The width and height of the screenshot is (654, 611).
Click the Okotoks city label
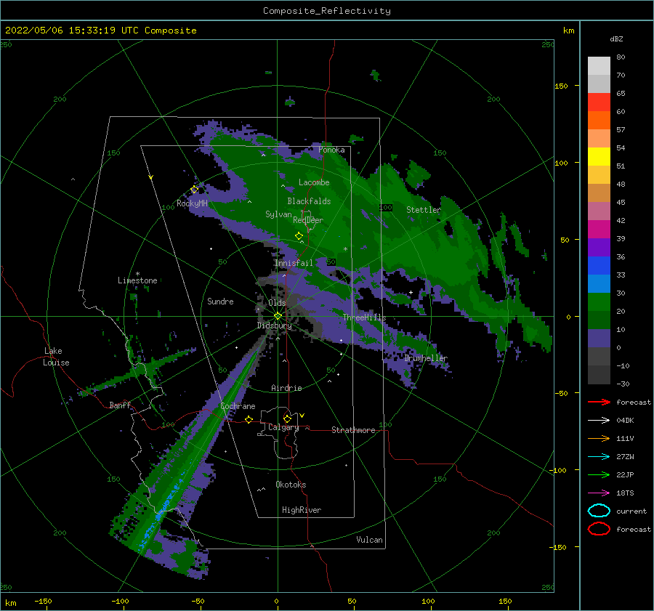click(291, 485)
